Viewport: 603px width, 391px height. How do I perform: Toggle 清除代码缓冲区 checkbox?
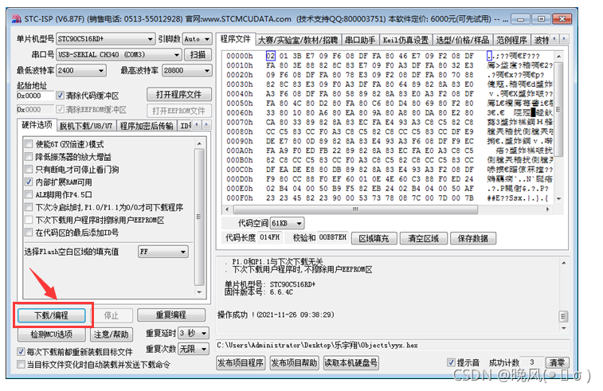coord(60,96)
